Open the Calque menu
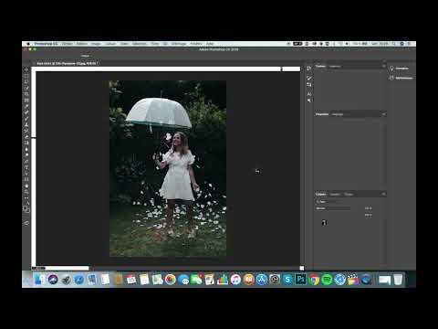This screenshot has height=329, width=438. (110, 44)
